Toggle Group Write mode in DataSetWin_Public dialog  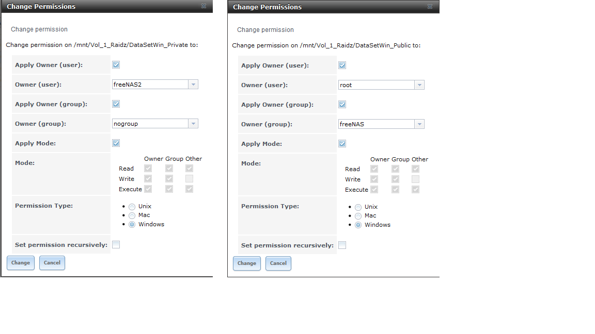(x=396, y=179)
